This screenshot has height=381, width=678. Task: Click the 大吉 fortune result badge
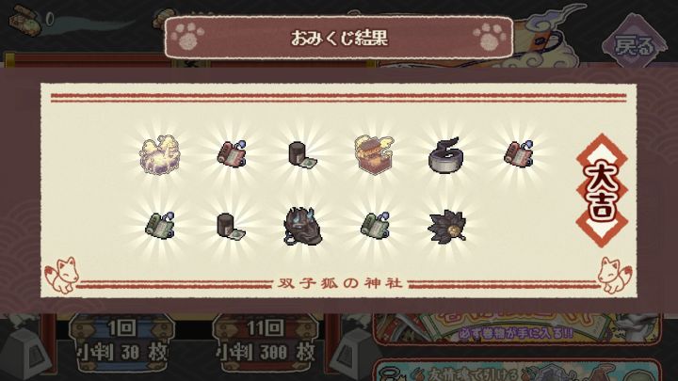click(x=602, y=190)
